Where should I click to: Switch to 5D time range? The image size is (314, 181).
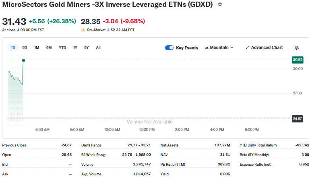(25, 48)
